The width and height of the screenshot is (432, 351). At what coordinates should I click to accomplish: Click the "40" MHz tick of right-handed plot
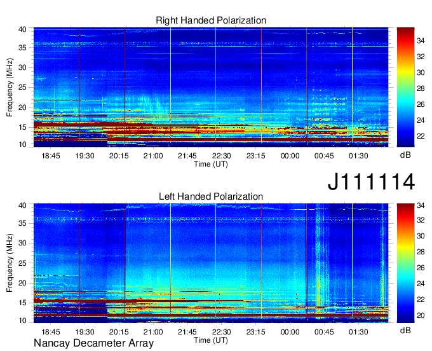23,29
